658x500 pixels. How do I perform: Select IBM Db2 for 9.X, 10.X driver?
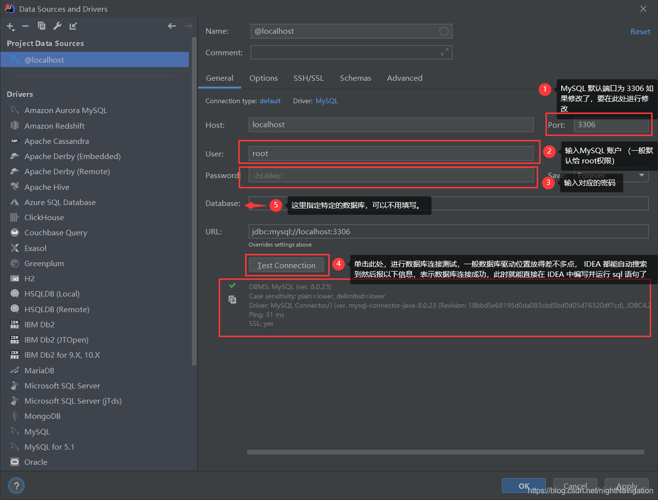62,355
